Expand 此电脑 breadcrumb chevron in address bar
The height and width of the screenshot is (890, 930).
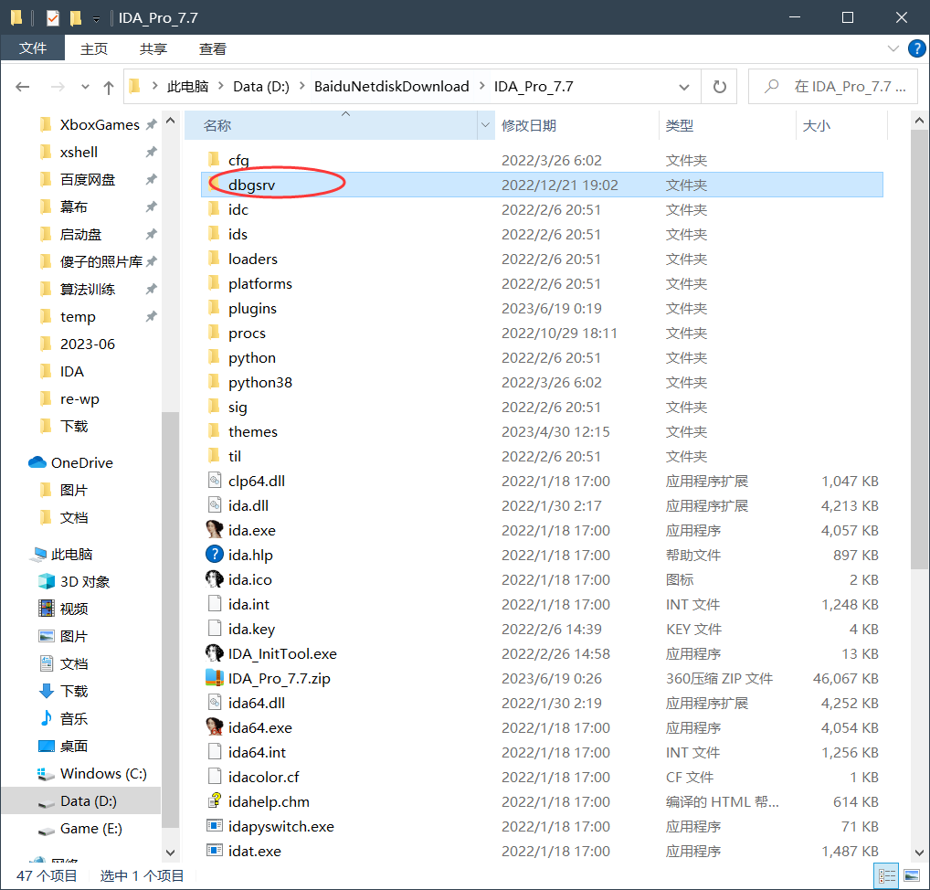click(220, 87)
